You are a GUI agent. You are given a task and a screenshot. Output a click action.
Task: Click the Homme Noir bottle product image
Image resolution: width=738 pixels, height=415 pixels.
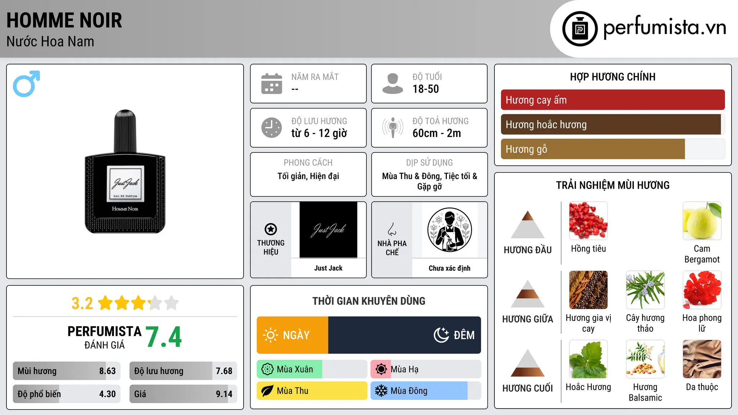125,171
